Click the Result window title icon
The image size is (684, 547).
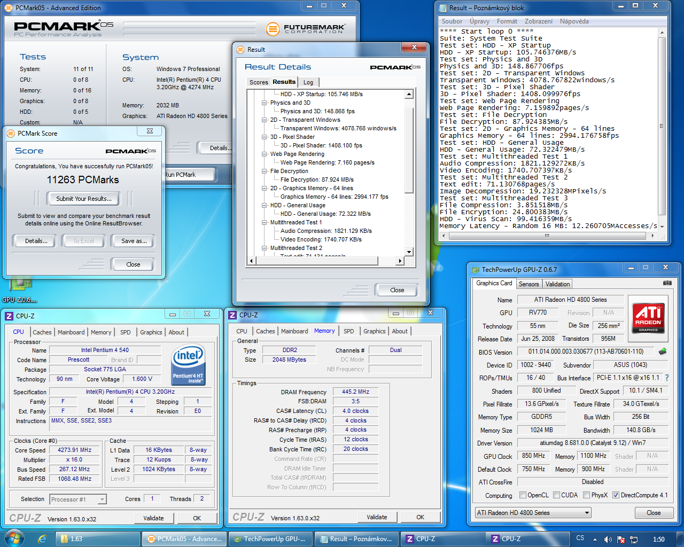pos(240,49)
